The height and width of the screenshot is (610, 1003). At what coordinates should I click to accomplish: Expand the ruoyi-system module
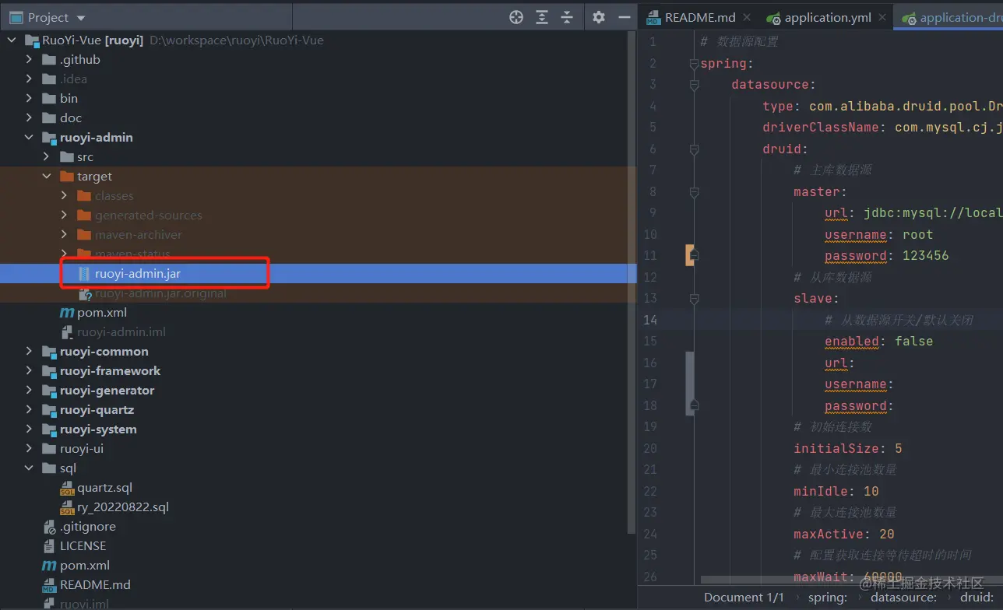coord(29,429)
